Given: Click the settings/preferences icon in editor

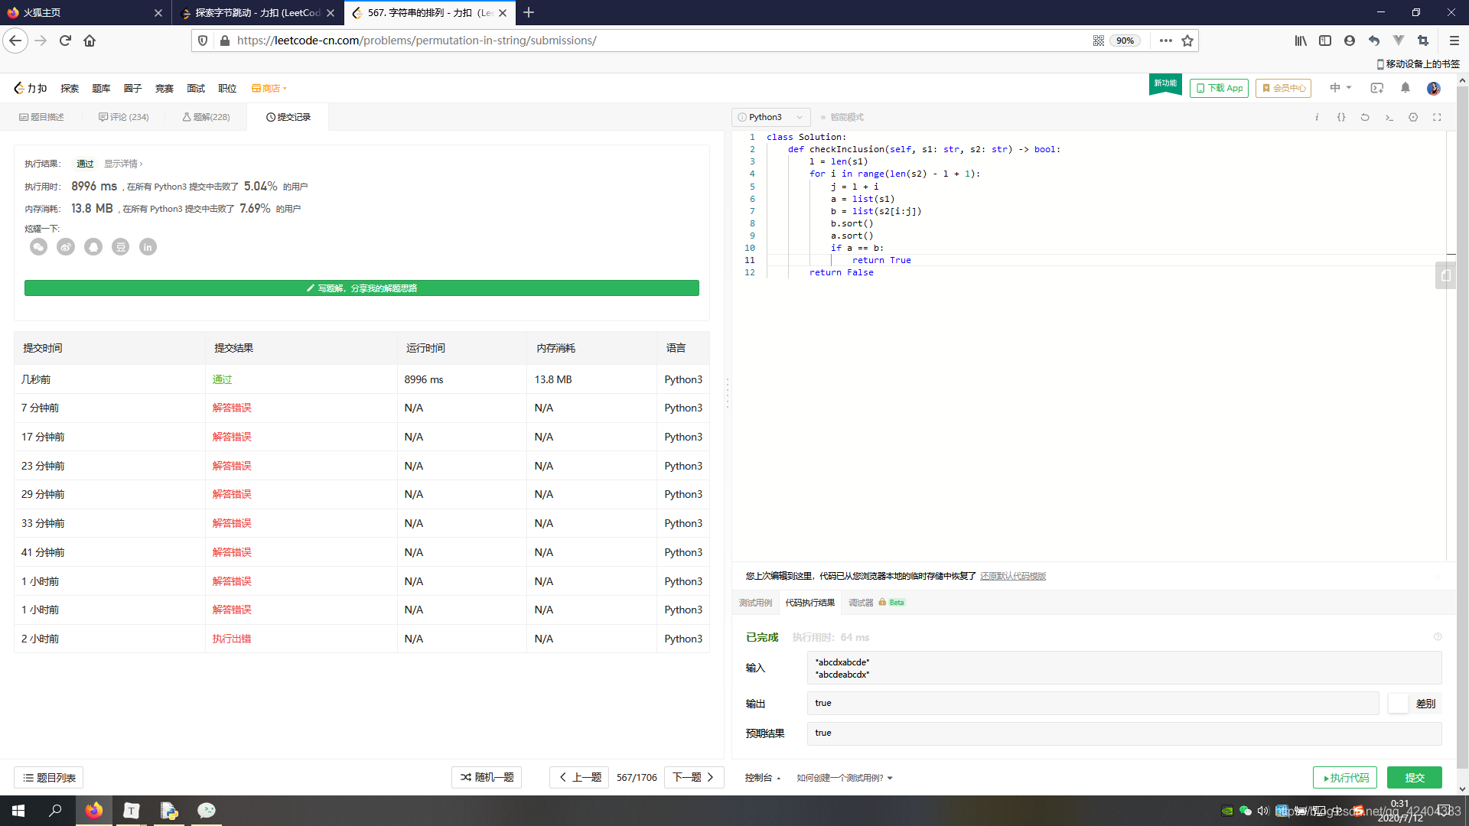Looking at the screenshot, I should [1413, 117].
